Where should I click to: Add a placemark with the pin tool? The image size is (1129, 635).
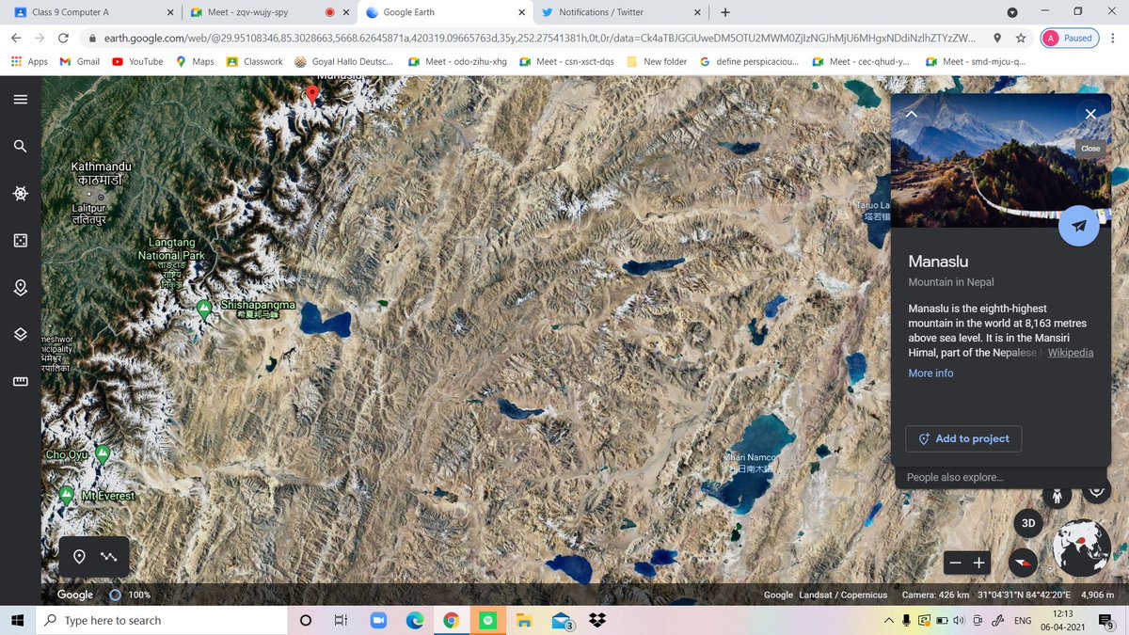(80, 557)
